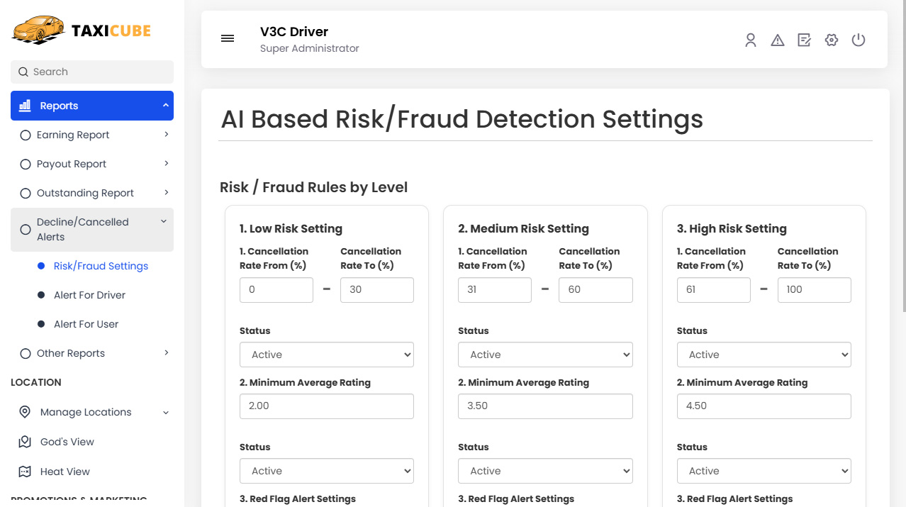Viewport: 906px width, 507px height.
Task: Click the hamburger menu beside V3C Driver
Action: pyautogui.click(x=227, y=38)
